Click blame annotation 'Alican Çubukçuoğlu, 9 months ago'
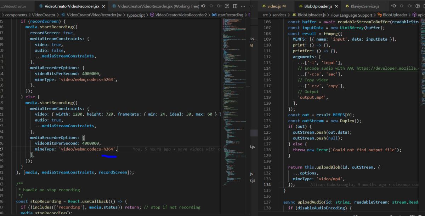Screen dimensions: 425x216 tap(348, 185)
